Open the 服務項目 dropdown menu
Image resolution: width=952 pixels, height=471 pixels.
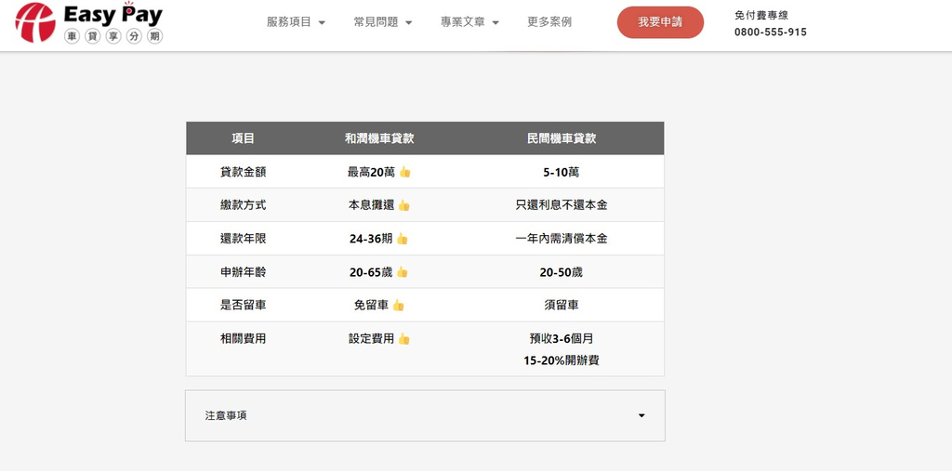pyautogui.click(x=296, y=22)
